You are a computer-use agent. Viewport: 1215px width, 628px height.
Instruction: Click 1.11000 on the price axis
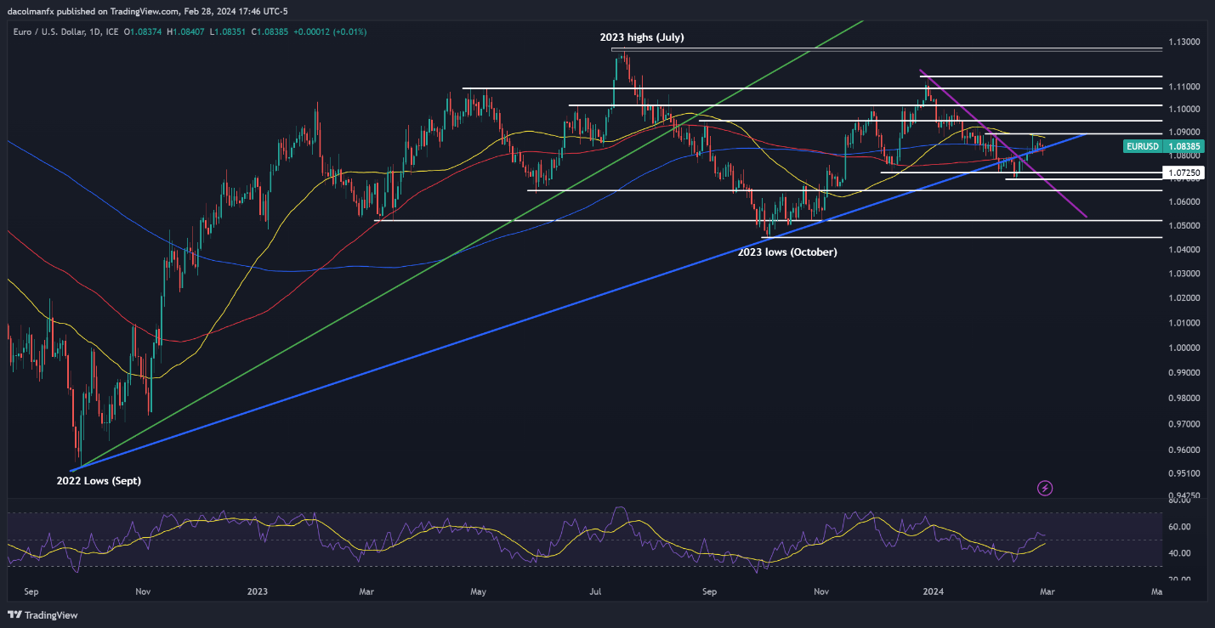[x=1184, y=87]
